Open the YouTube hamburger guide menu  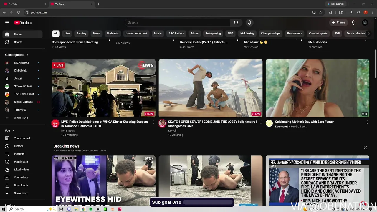point(7,23)
